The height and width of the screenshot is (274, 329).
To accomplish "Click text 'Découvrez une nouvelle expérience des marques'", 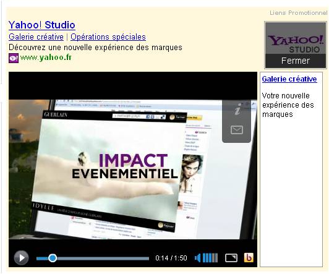I will coord(95,48).
